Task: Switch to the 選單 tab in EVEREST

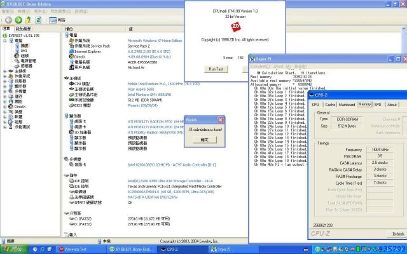Action: [6, 29]
